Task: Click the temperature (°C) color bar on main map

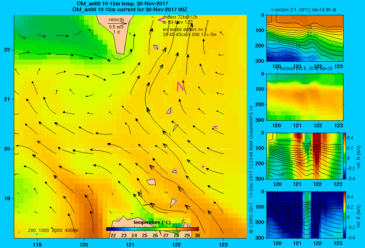Action: coord(153,229)
